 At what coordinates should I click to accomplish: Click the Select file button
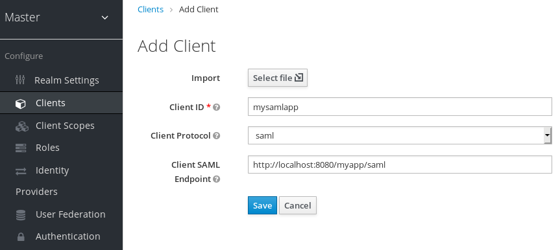click(x=278, y=78)
